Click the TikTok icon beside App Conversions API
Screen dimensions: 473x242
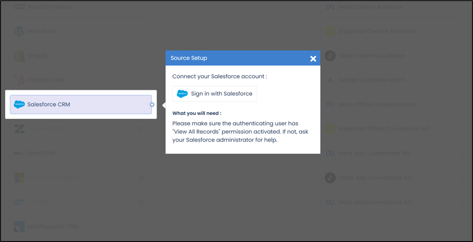pyautogui.click(x=330, y=177)
